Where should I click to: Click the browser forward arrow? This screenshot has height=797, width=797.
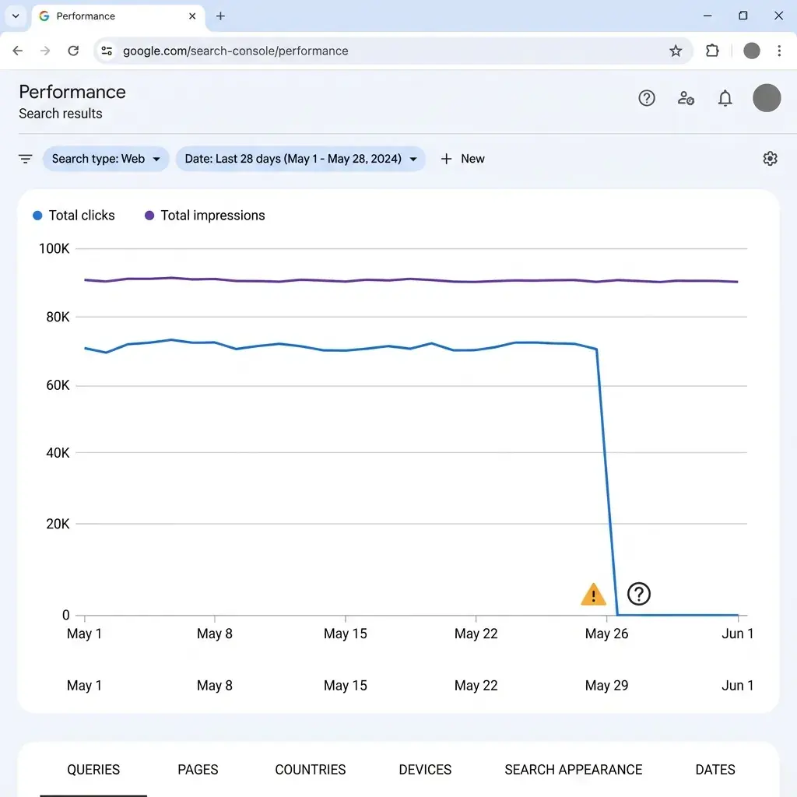tap(45, 51)
